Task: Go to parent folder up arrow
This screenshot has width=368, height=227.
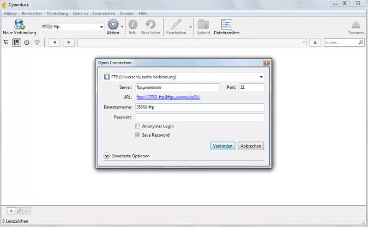Action: (x=315, y=42)
